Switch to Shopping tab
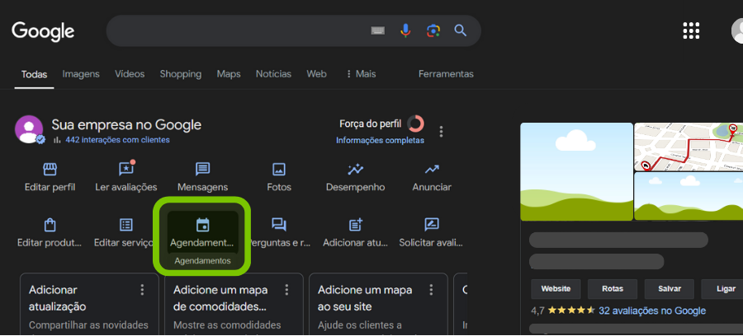 click(181, 74)
